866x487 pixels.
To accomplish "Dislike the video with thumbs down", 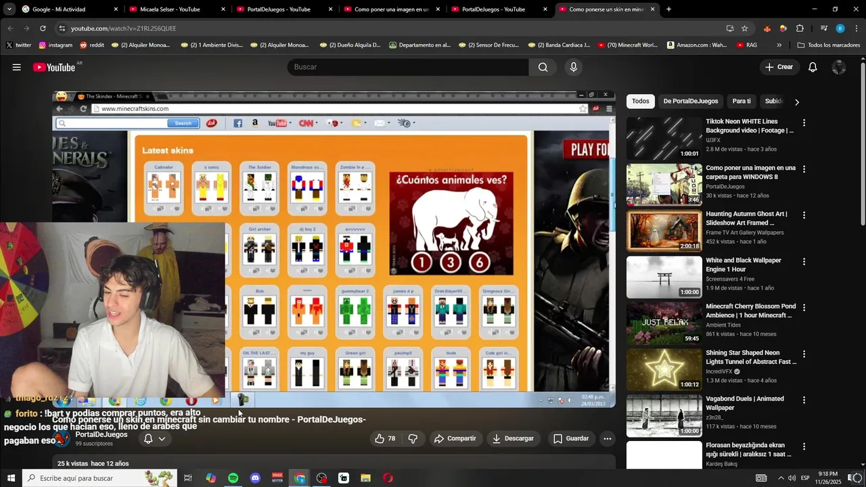I will 413,438.
